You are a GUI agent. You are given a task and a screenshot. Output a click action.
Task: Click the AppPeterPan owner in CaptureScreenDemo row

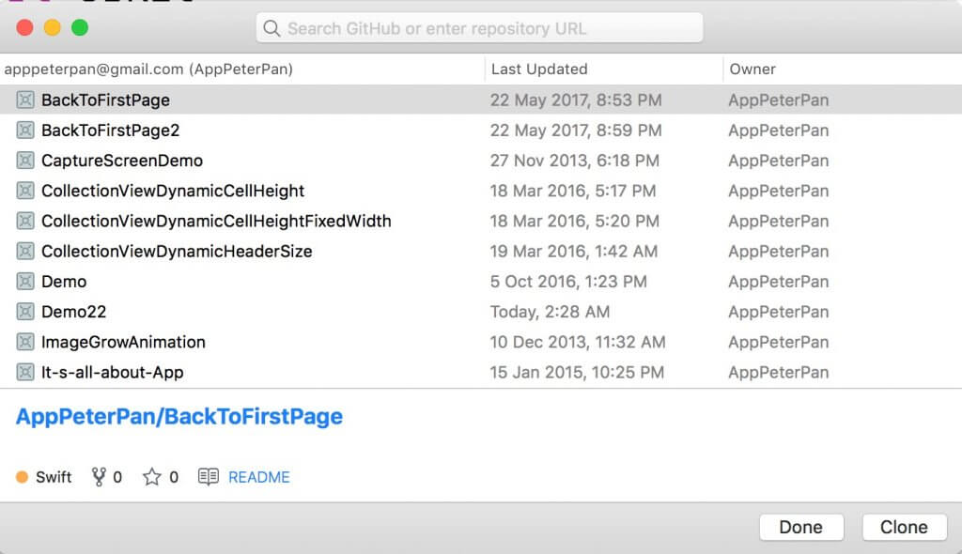pos(779,161)
